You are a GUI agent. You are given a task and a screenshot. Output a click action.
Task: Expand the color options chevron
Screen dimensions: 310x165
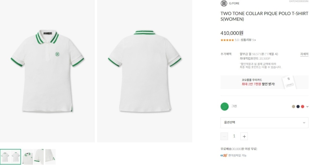pos(307,107)
